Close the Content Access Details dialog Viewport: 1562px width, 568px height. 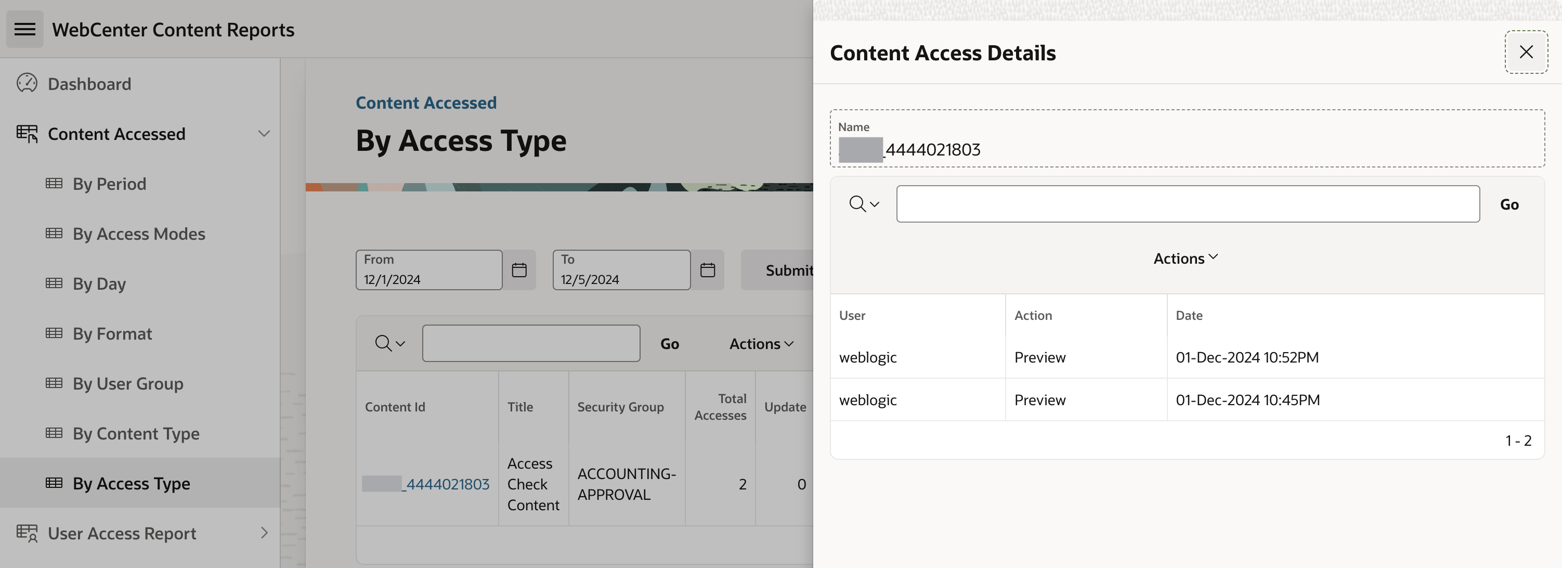point(1526,51)
